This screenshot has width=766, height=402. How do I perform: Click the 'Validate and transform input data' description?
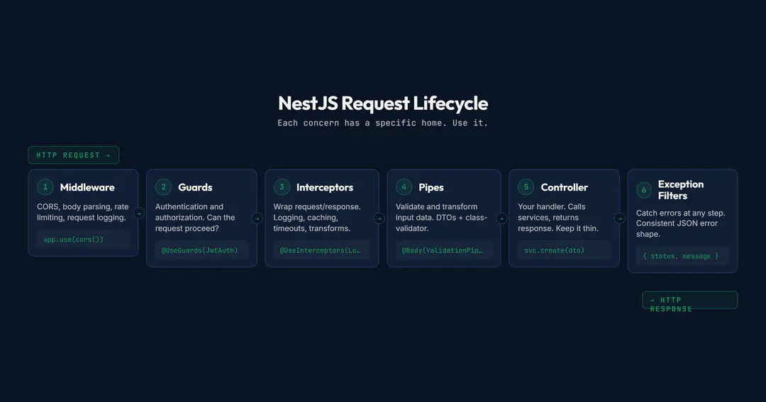click(x=442, y=218)
